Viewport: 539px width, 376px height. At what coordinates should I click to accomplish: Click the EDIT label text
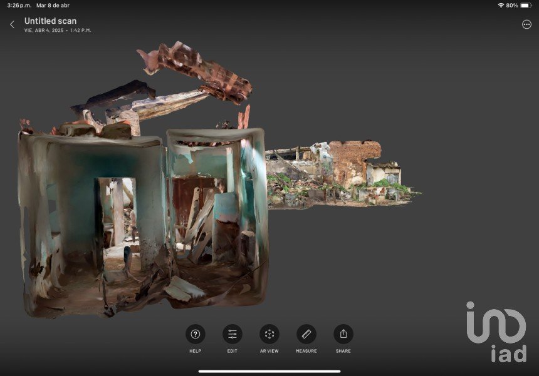tap(233, 351)
